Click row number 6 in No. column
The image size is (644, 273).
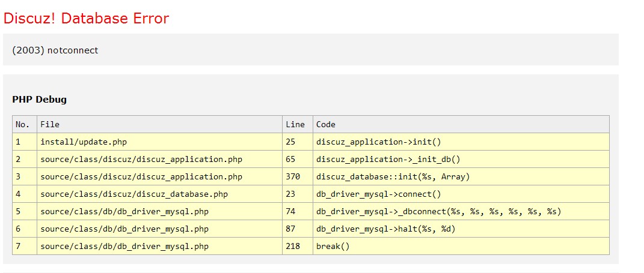click(25, 229)
